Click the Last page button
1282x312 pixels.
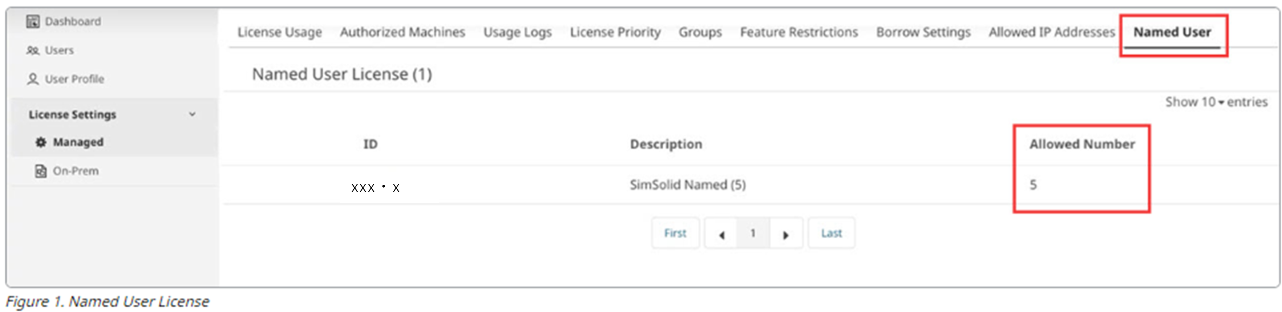831,233
